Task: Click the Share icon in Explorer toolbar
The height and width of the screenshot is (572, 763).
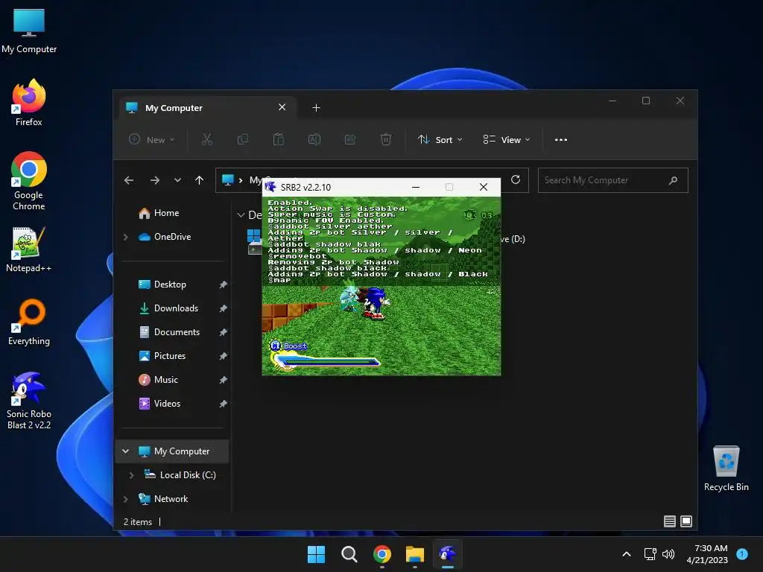Action: click(350, 139)
